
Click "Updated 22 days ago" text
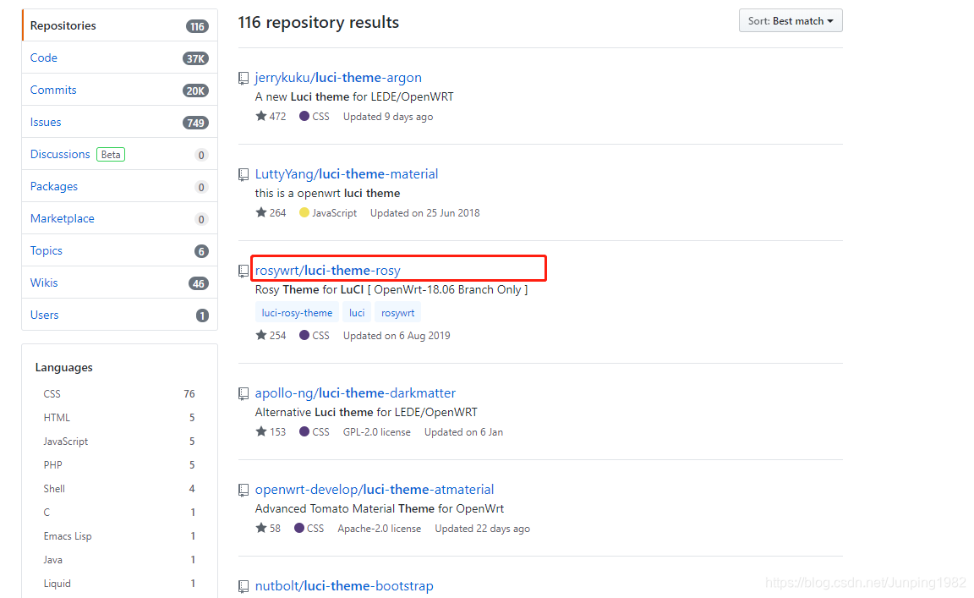point(482,528)
